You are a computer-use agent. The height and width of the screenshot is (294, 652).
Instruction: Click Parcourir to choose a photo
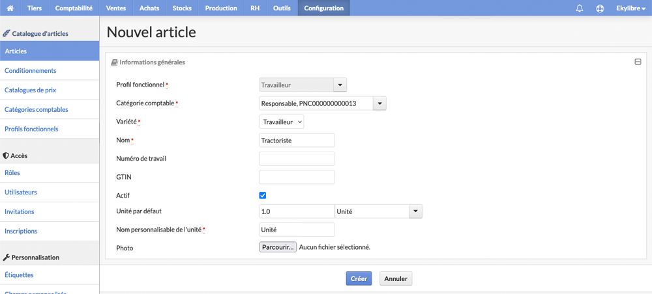coord(278,247)
